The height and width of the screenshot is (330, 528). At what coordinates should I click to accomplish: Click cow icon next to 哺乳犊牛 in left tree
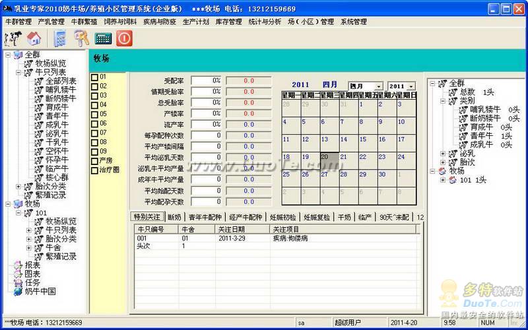tap(39, 90)
